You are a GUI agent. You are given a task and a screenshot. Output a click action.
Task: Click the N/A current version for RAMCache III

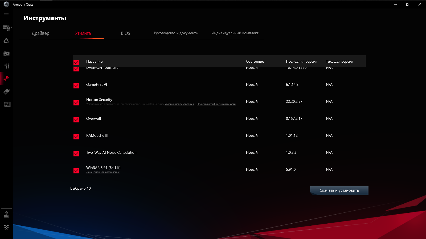click(x=329, y=135)
